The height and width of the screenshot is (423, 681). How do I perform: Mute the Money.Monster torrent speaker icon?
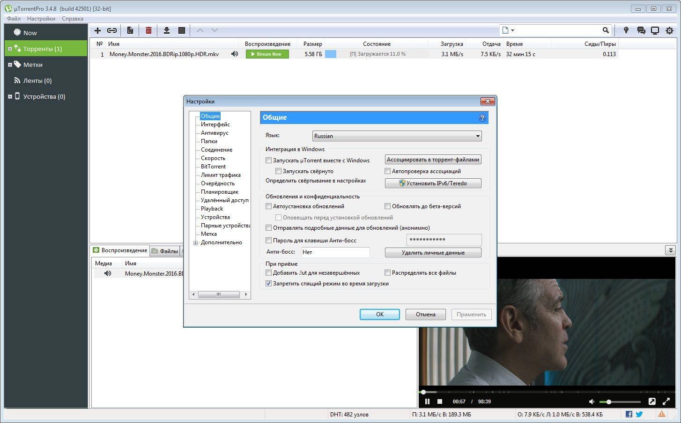[x=234, y=54]
